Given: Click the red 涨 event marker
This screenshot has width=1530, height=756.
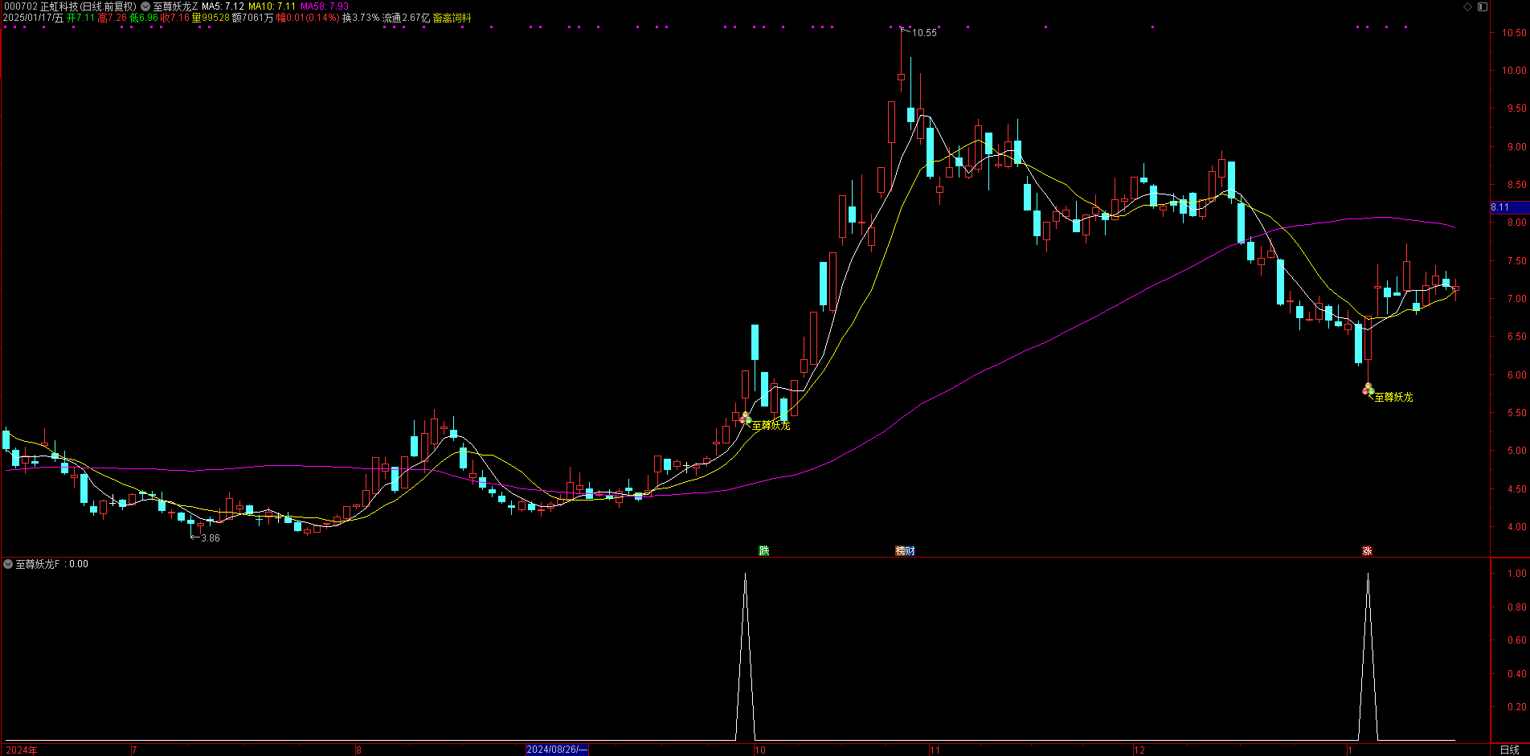Looking at the screenshot, I should coord(1367,550).
